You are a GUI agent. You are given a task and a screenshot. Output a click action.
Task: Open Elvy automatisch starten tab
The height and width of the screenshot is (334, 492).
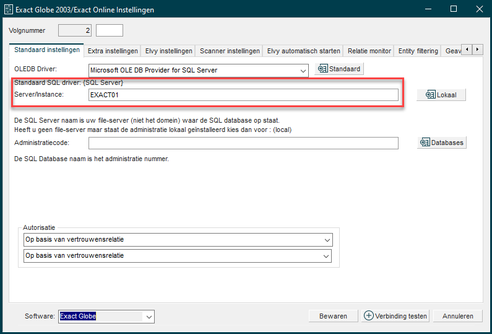[303, 51]
